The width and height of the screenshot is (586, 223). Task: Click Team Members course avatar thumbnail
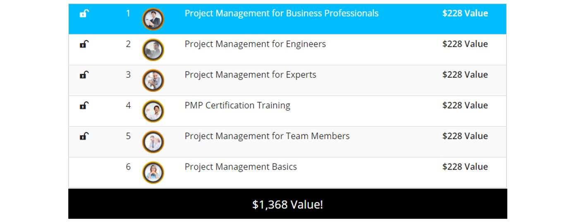[x=153, y=141]
